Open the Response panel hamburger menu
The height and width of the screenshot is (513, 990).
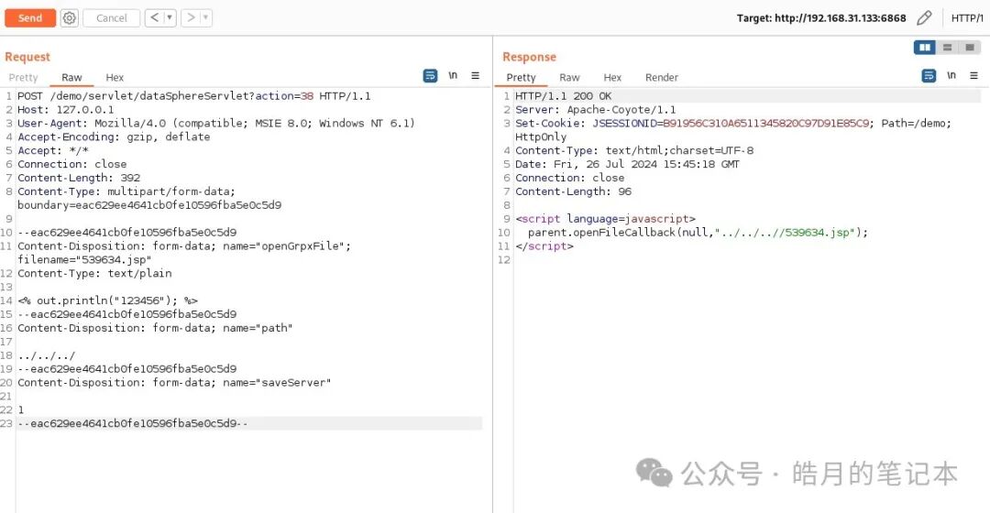point(974,76)
